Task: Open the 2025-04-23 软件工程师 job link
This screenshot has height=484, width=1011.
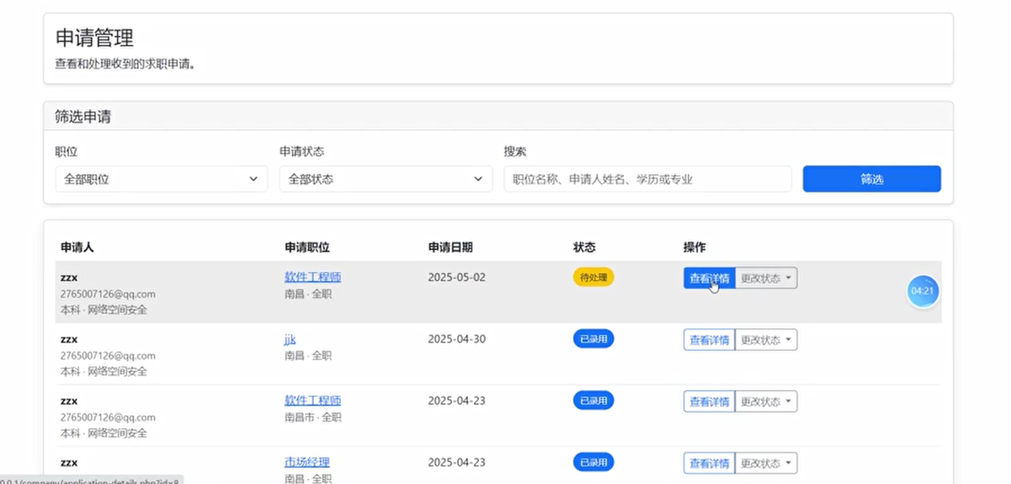Action: point(312,400)
